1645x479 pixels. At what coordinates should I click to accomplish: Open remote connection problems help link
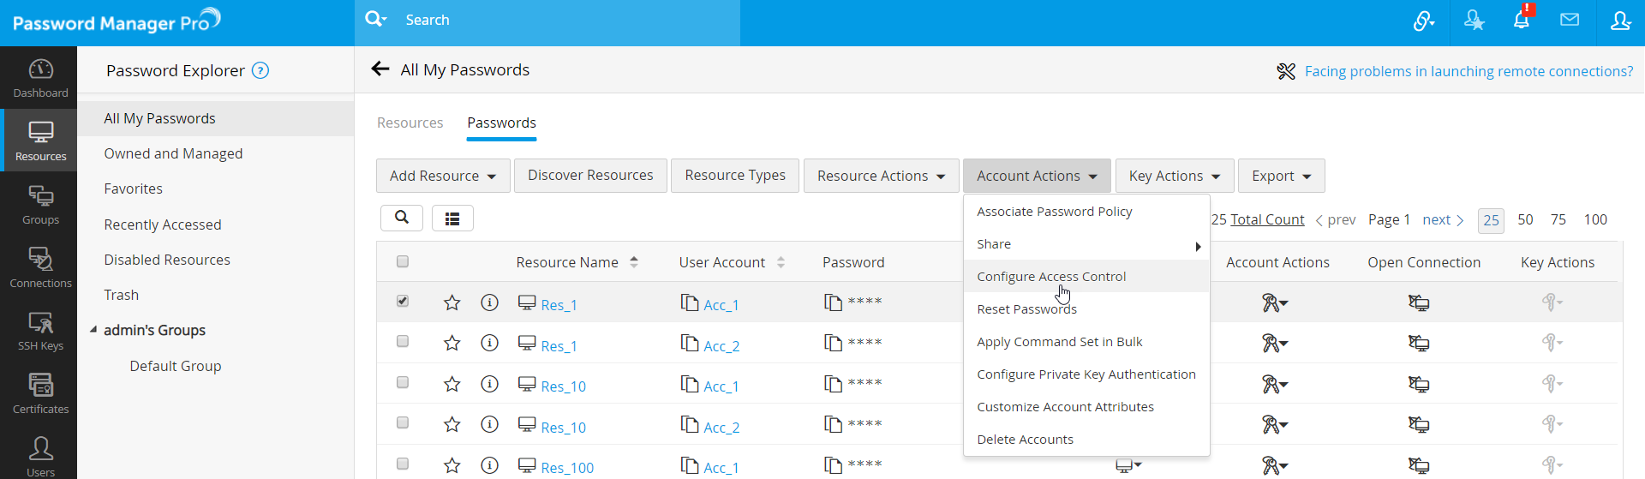(1469, 71)
